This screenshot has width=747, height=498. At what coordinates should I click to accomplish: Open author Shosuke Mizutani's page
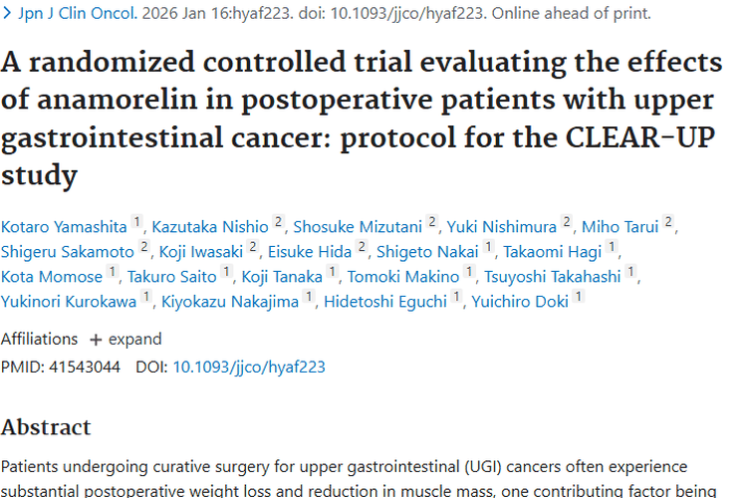(x=359, y=227)
